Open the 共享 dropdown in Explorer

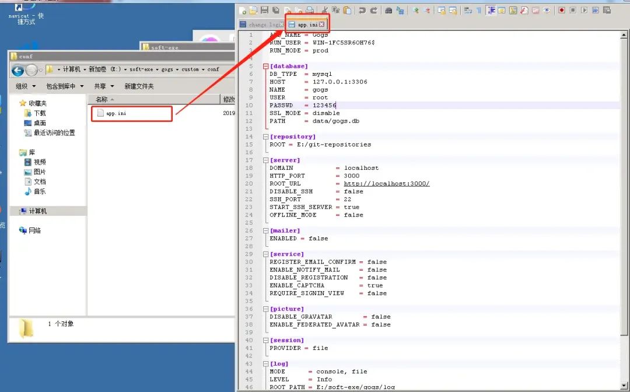click(x=104, y=86)
